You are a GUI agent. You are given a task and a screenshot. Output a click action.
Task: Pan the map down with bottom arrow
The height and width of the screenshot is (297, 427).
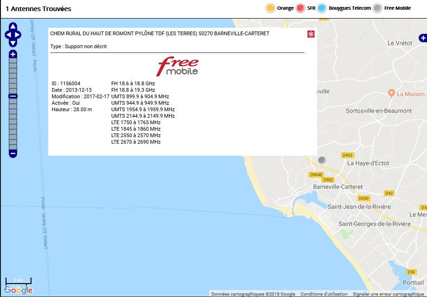click(13, 43)
